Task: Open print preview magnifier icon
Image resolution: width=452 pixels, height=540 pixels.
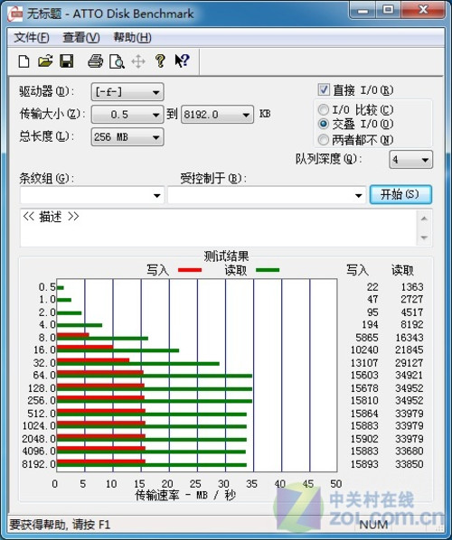Action: tap(117, 61)
